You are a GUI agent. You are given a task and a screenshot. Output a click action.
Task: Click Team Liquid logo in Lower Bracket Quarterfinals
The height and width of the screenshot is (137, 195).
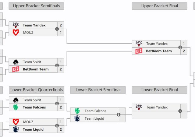[16, 129]
